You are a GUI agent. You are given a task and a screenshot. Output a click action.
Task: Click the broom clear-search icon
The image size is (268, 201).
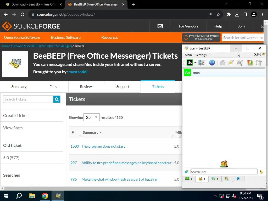[x=261, y=172]
